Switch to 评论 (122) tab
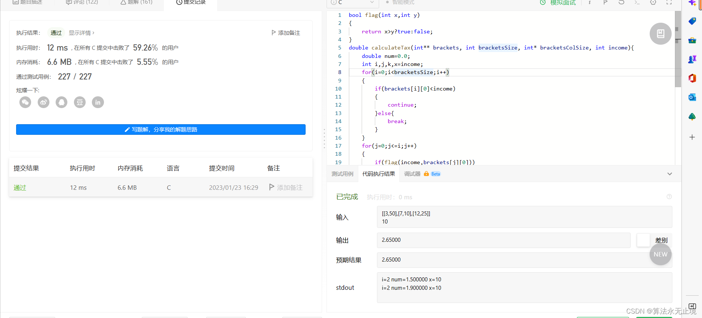The height and width of the screenshot is (318, 702). 82,2
